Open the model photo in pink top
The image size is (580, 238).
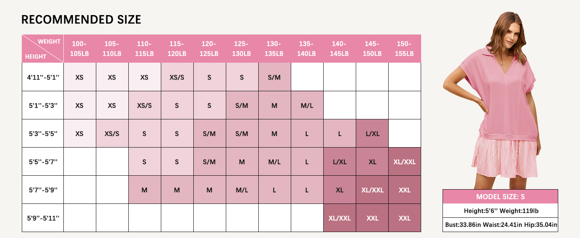(501, 99)
